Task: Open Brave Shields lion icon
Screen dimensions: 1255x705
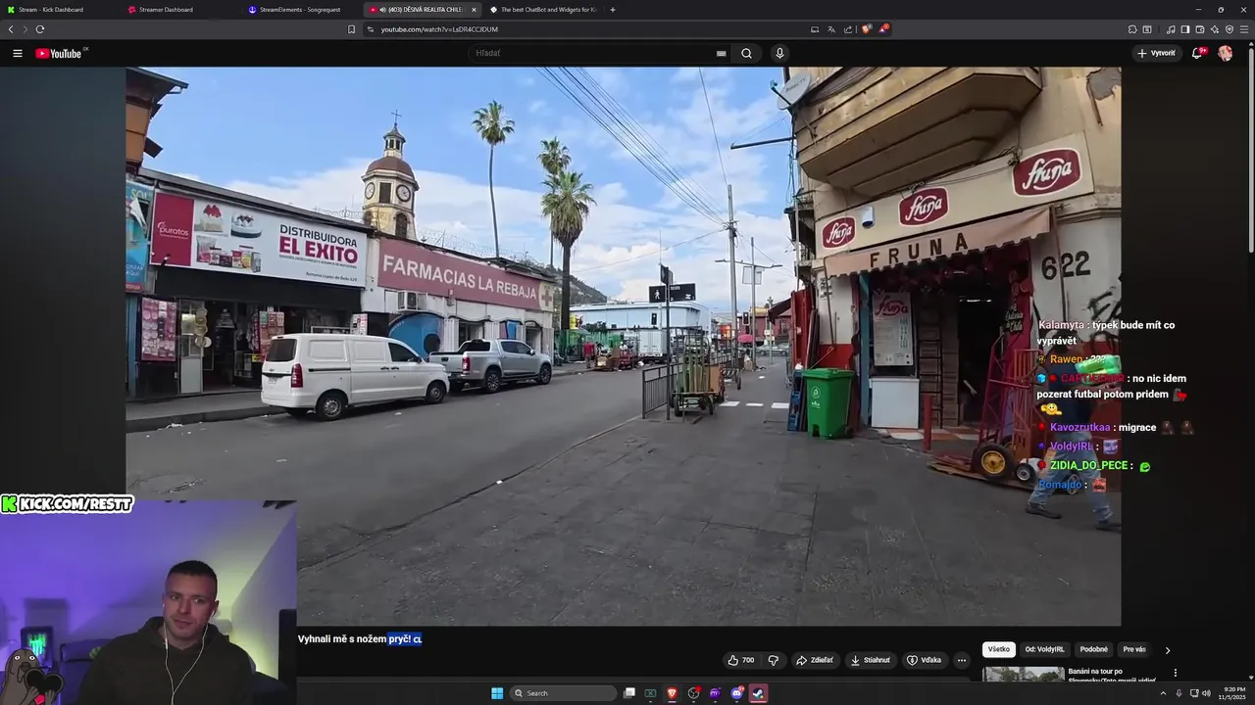Action: click(866, 29)
